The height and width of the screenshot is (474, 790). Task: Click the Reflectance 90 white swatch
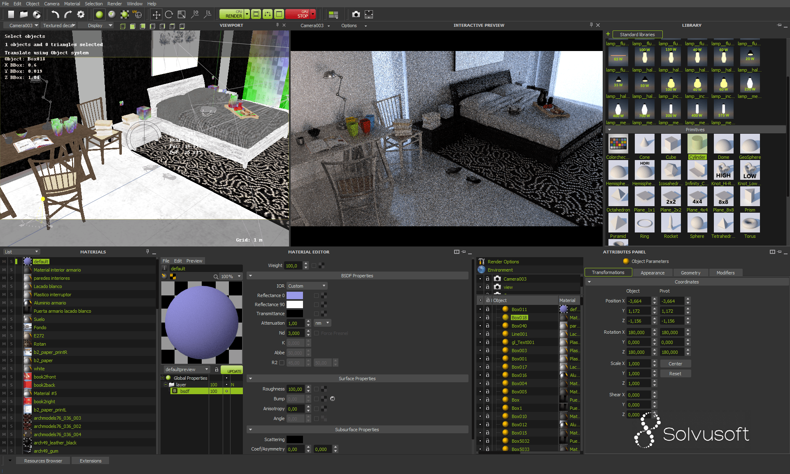pos(295,304)
